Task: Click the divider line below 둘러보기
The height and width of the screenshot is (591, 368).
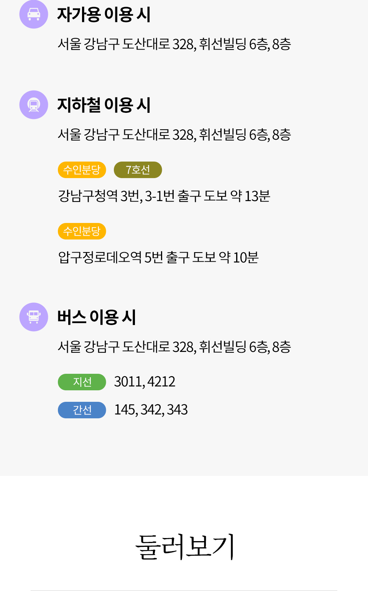Action: (x=184, y=590)
